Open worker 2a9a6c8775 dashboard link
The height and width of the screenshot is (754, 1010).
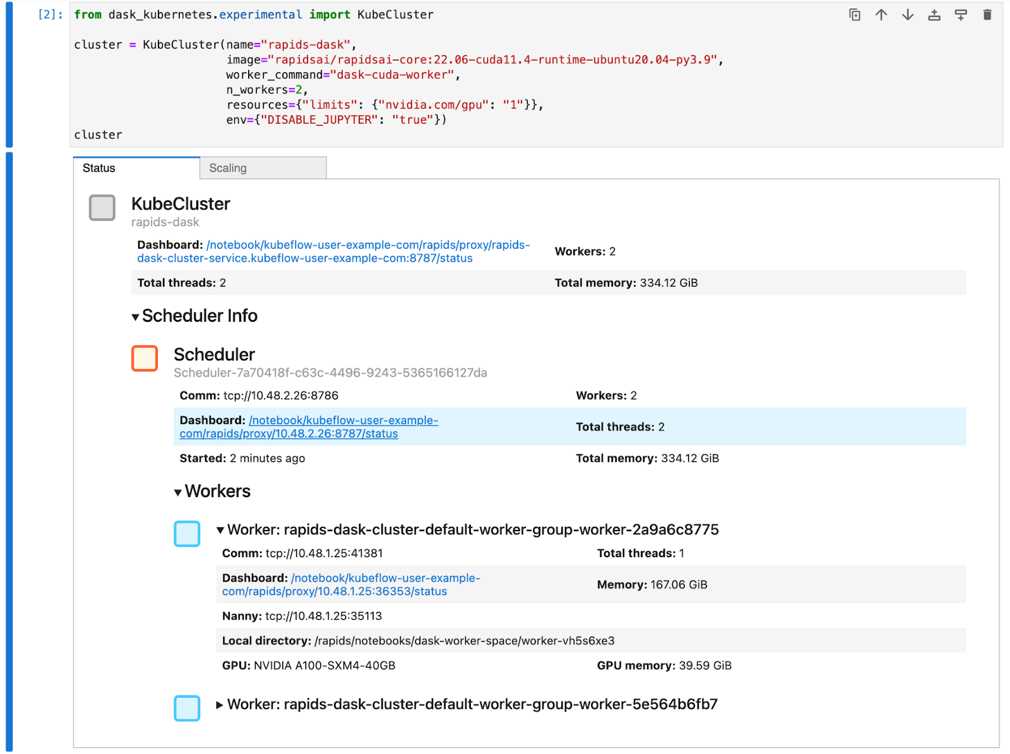(351, 584)
